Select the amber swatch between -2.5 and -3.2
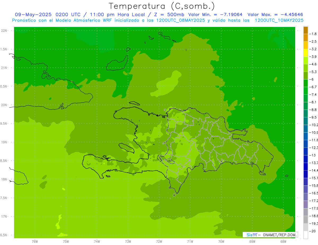This screenshot has height=245, width=318. coord(306,45)
